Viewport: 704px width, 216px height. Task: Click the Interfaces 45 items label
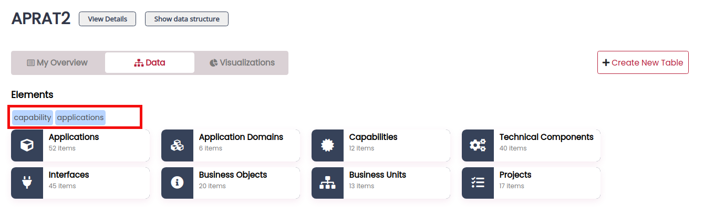click(x=63, y=186)
